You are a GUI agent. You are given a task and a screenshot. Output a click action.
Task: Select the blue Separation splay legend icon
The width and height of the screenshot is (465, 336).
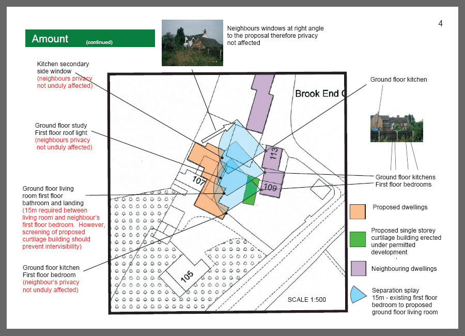[358, 295]
